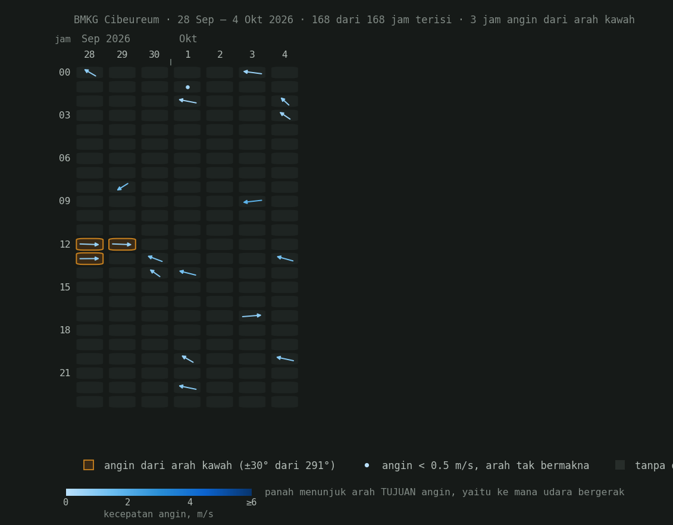Viewport: 673px width, 525px height.
Task: Click the Okt month label
Action: [x=188, y=39]
